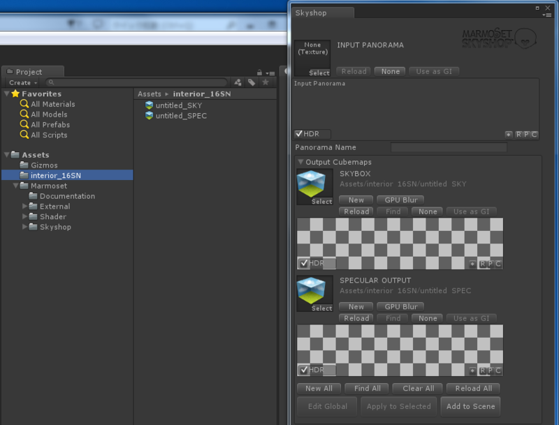Click the Reload All button
Viewport: 559px width, 425px height.
pyautogui.click(x=473, y=389)
